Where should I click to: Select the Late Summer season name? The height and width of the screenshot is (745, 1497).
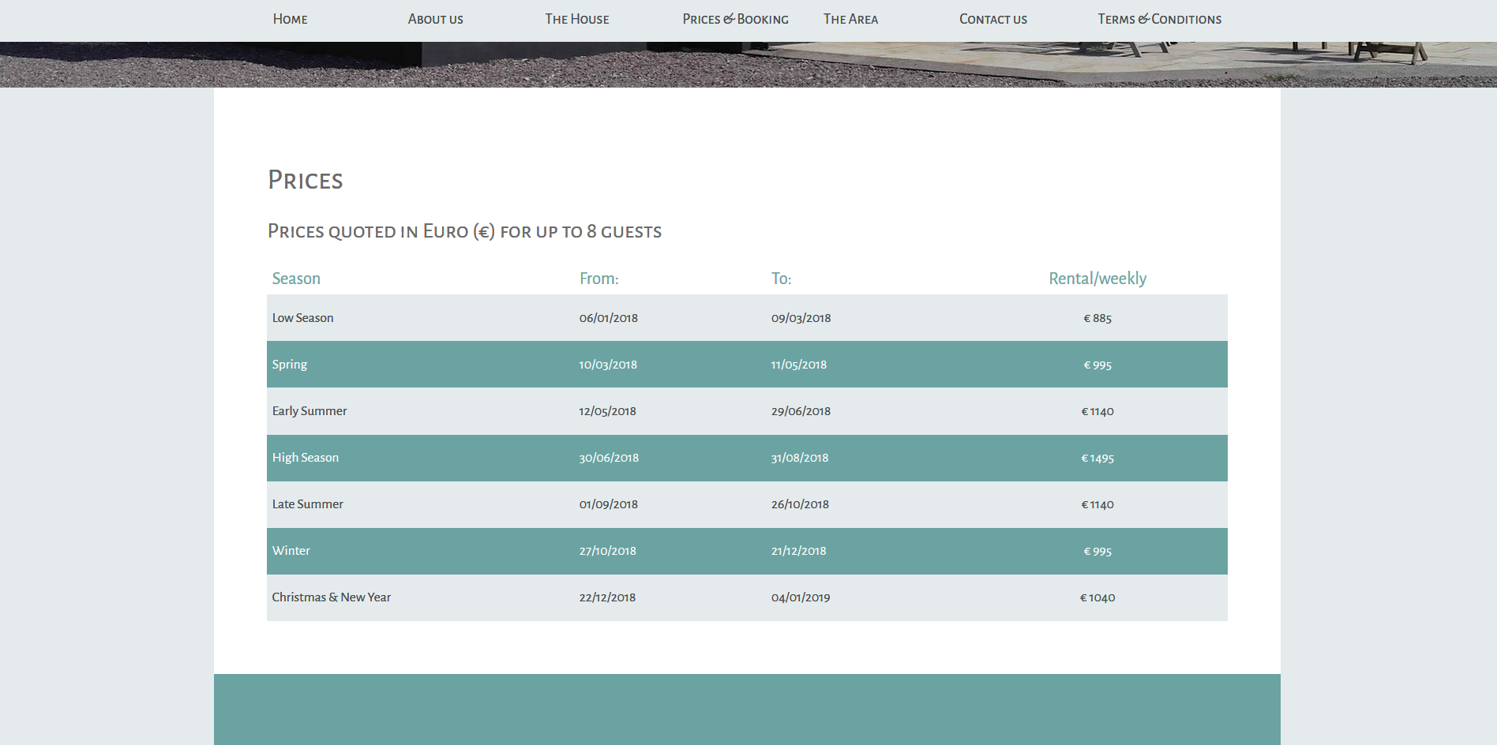307,504
